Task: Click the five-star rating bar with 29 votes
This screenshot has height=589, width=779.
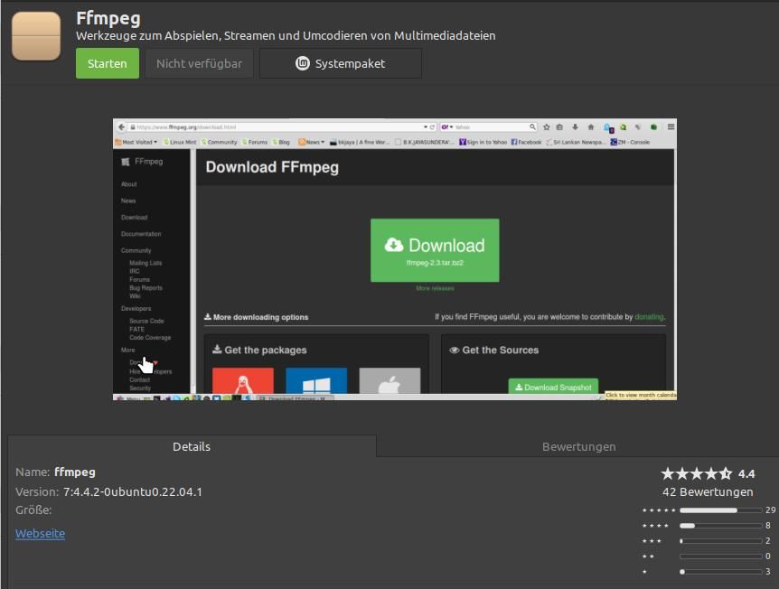Action: pyautogui.click(x=720, y=510)
